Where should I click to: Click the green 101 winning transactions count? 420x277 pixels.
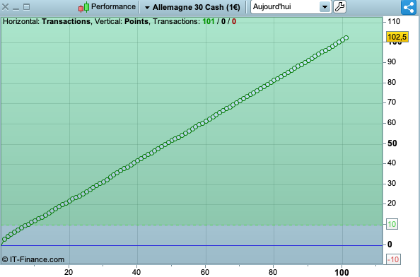pyautogui.click(x=209, y=21)
